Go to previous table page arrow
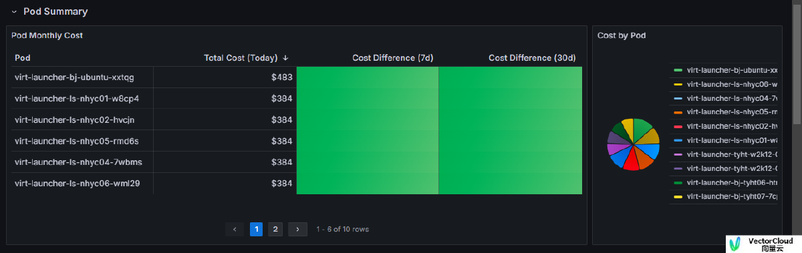Screen dimensions: 802x253 [234, 229]
